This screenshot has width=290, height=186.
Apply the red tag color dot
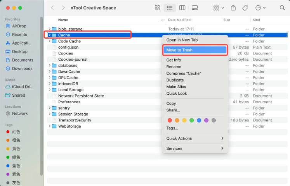(x=170, y=120)
